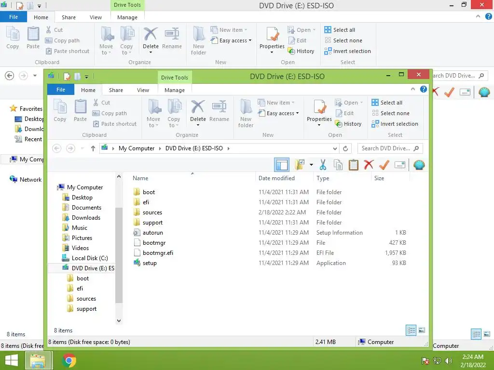Click New folder icon in front window
The height and width of the screenshot is (370, 494).
(x=246, y=106)
